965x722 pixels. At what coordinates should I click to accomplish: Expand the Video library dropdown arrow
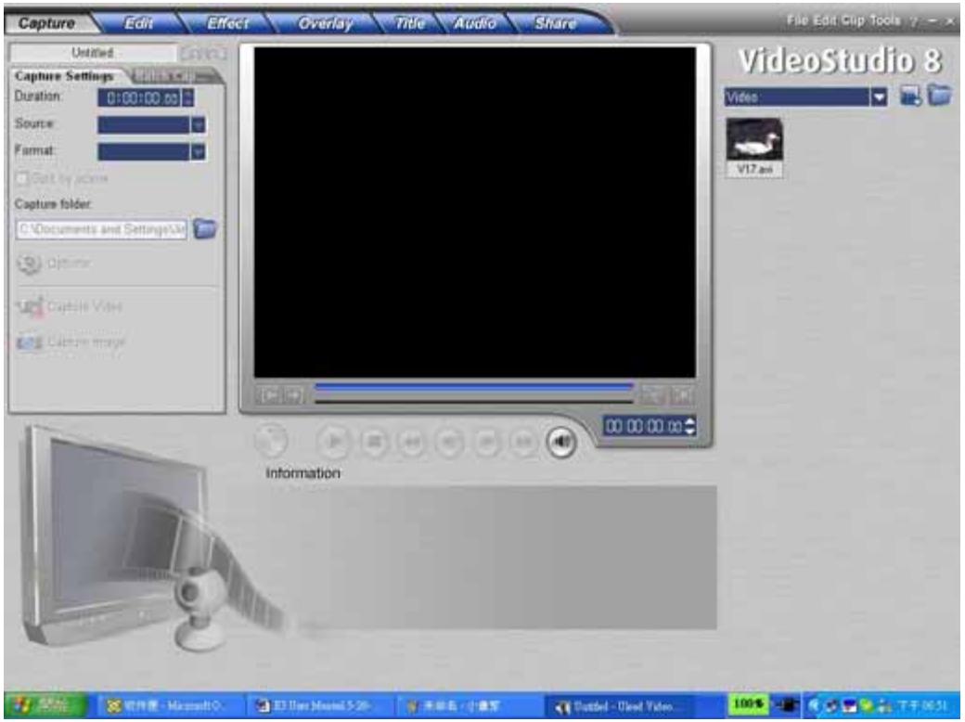(x=879, y=97)
